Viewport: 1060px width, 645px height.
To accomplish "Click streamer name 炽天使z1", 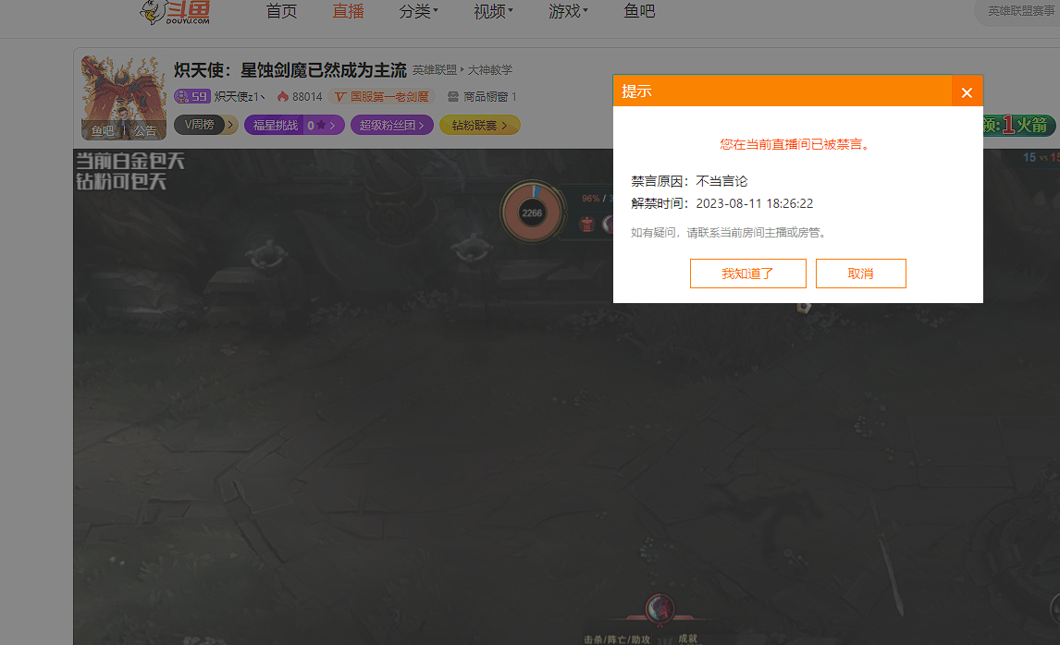I will point(240,97).
